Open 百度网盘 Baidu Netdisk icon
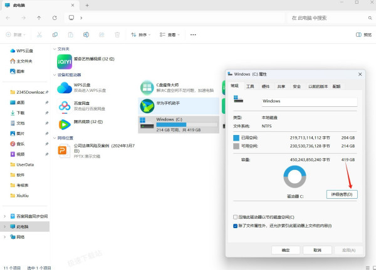The width and height of the screenshot is (376, 270). click(x=65, y=107)
